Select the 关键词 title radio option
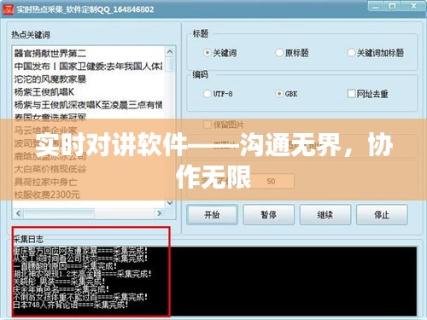 pos(207,53)
